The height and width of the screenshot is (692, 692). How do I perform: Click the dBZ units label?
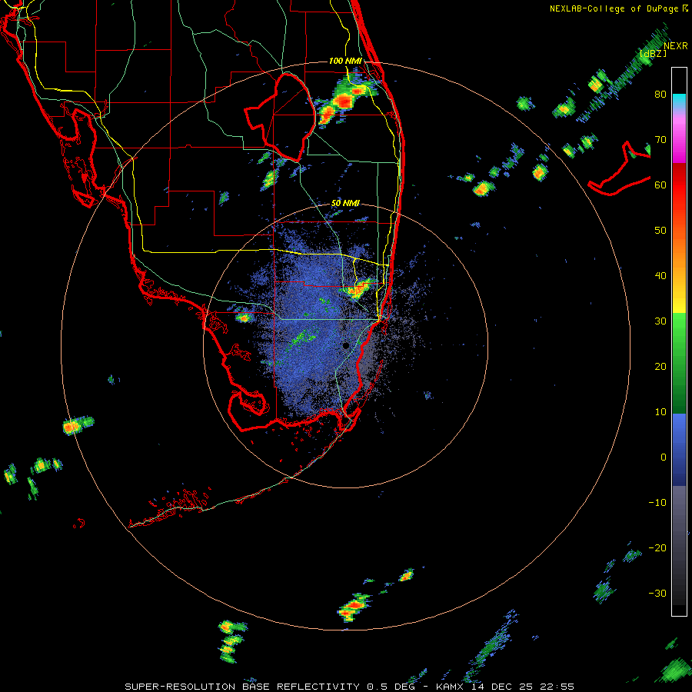point(653,54)
